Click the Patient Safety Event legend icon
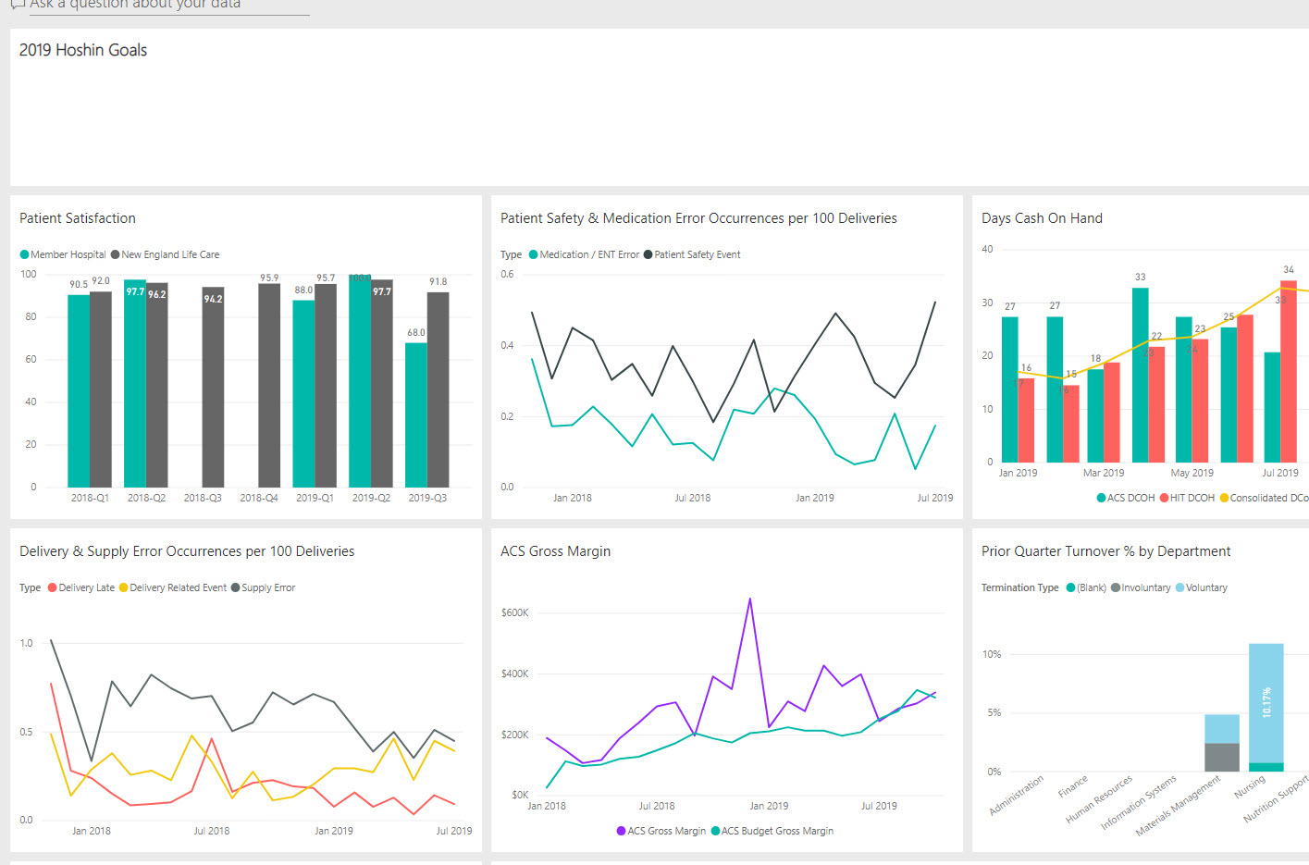 (x=649, y=253)
